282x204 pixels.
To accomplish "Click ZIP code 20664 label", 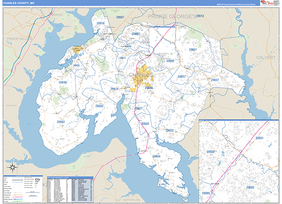I will (157, 156).
